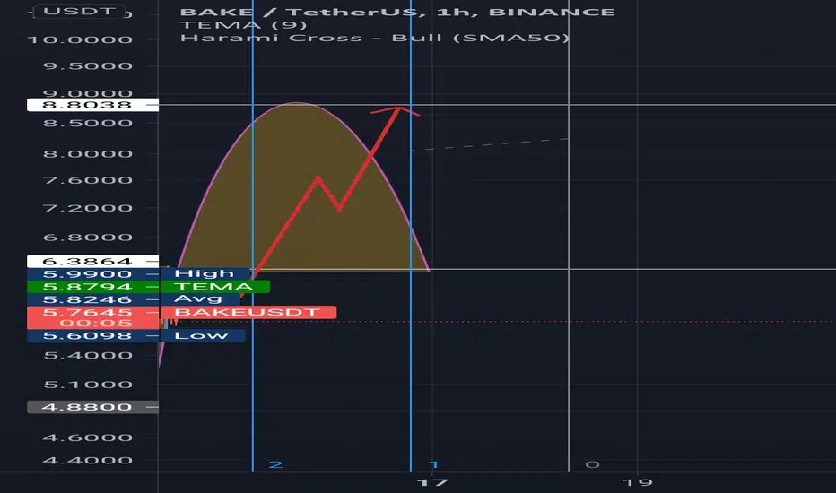Click the USDT currency label
Viewport: 836px width, 493px height.
[80, 12]
